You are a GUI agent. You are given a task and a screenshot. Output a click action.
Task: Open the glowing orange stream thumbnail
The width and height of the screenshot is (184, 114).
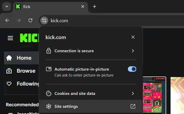click(x=177, y=95)
